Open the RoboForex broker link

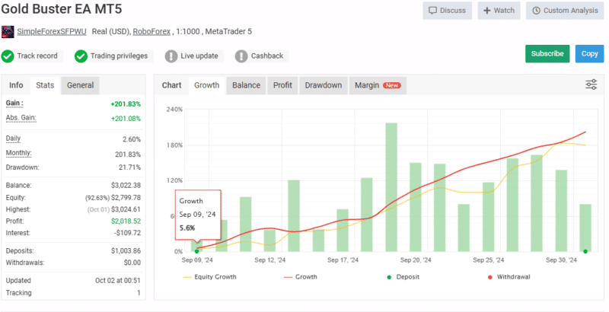pyautogui.click(x=154, y=32)
